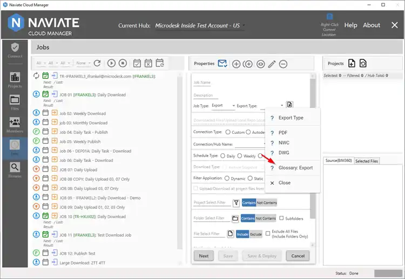Select the Static filter application radio
Image resolution: width=405 pixels, height=279 pixels.
(x=250, y=178)
